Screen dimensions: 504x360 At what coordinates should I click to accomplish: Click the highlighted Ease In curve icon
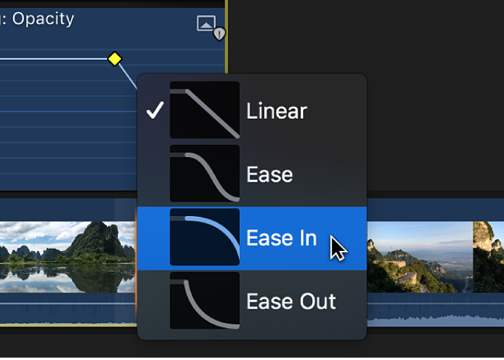click(x=205, y=237)
